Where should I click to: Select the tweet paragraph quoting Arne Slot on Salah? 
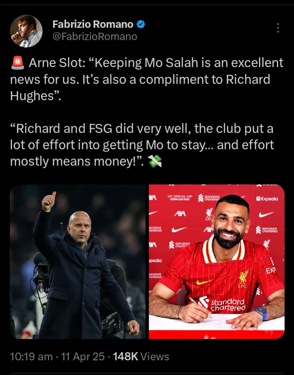(147, 79)
